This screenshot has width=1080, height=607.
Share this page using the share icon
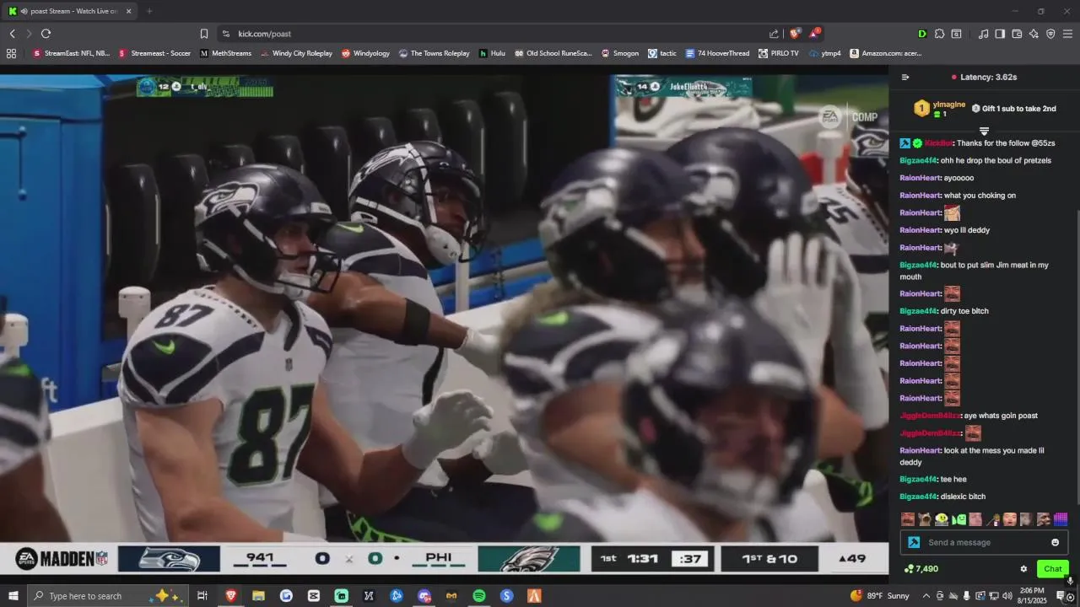(774, 34)
